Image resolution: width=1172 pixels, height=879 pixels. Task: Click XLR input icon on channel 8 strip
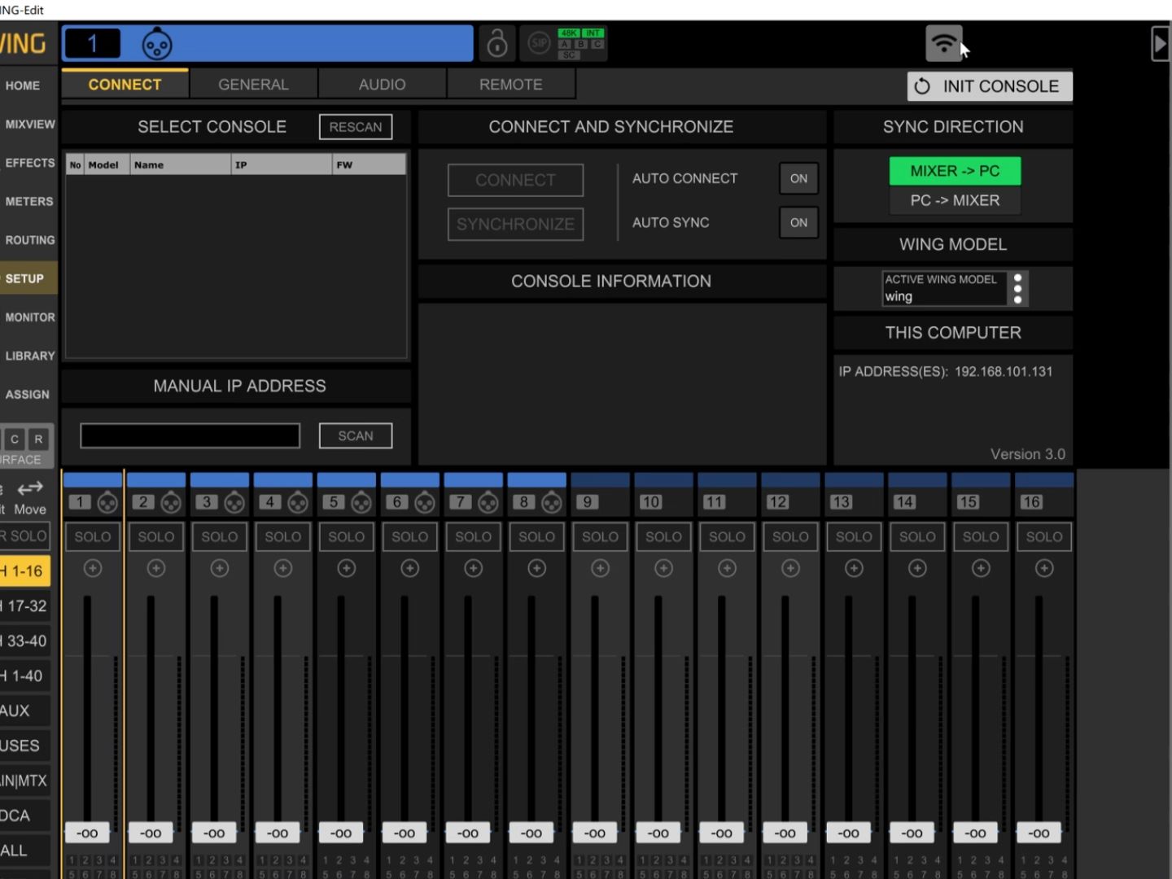[x=552, y=503]
